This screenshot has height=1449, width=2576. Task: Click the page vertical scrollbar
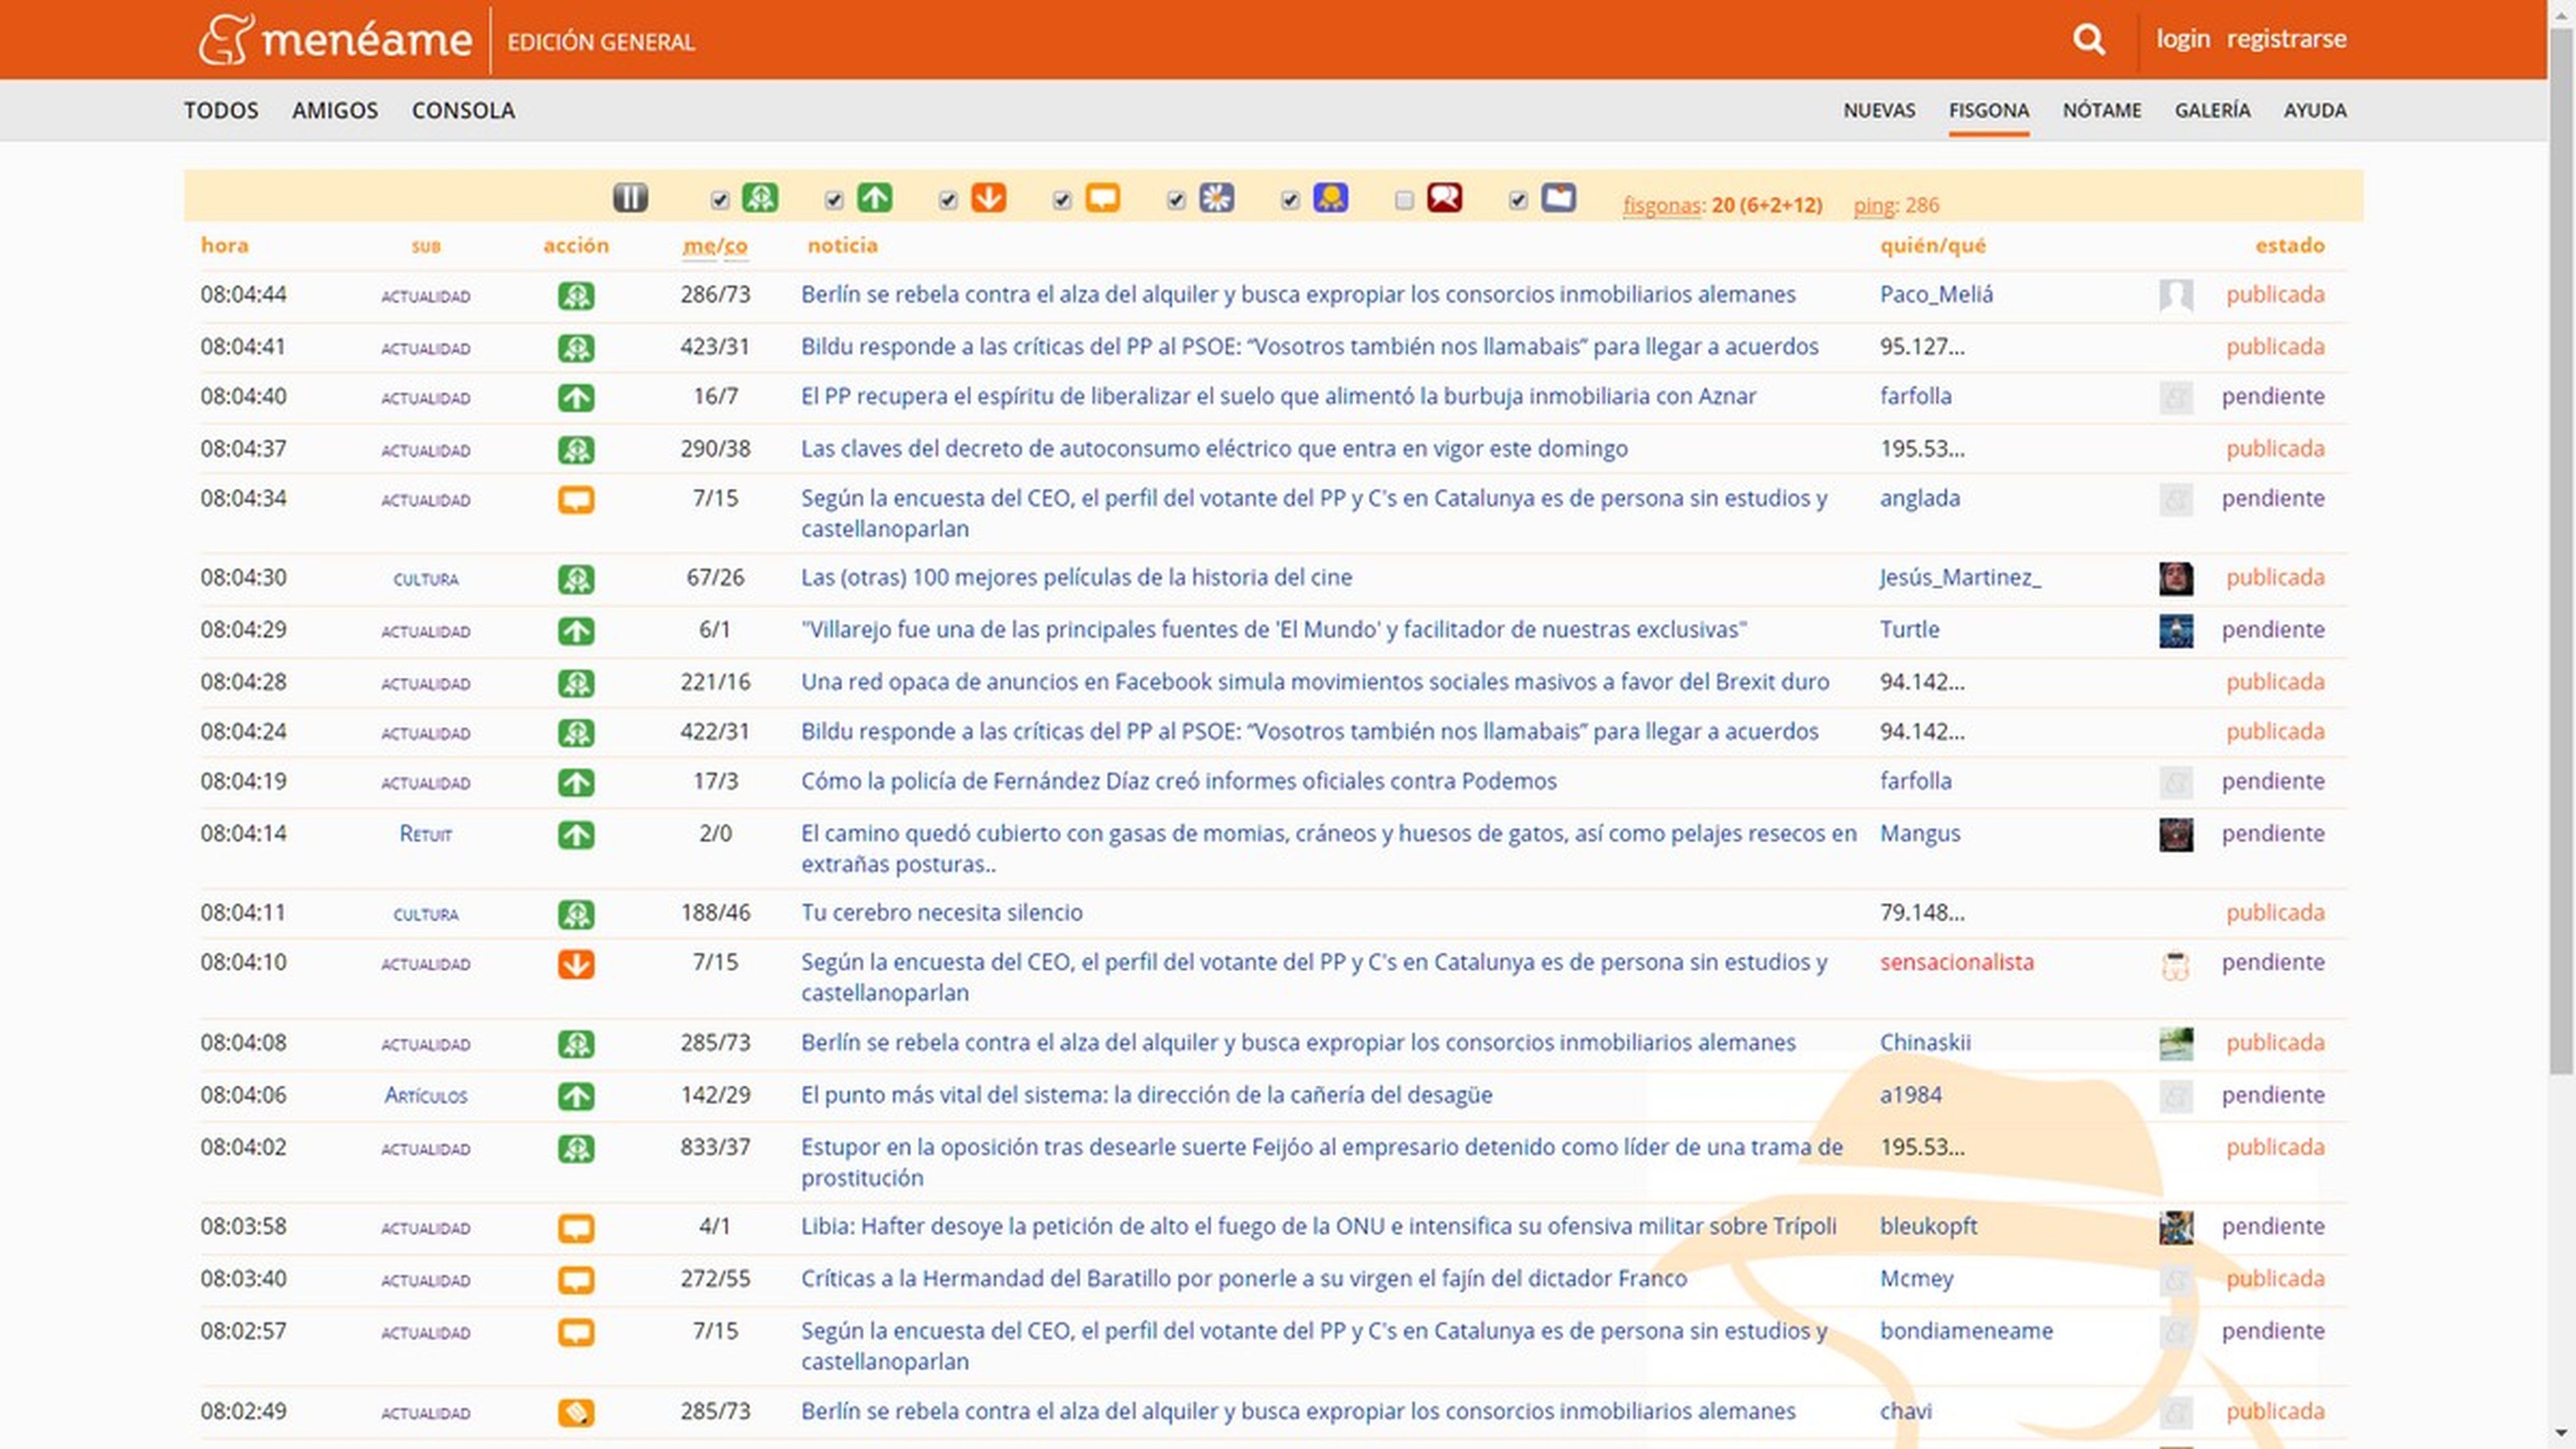point(2562,550)
